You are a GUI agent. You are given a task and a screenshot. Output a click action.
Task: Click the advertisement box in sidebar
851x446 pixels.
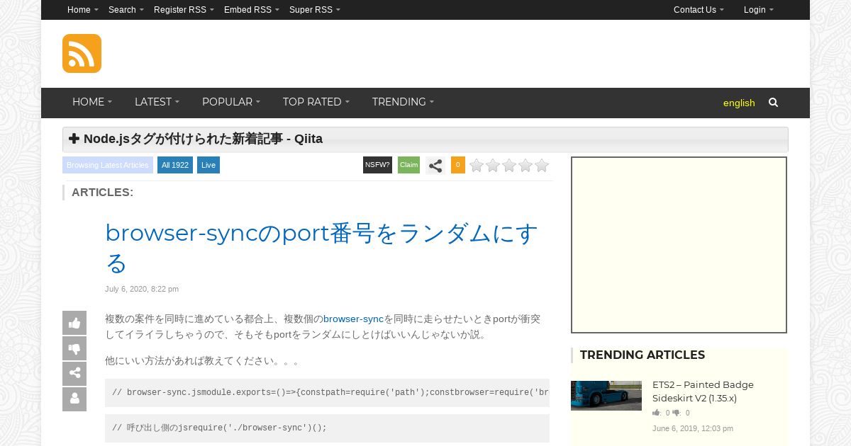pyautogui.click(x=679, y=245)
